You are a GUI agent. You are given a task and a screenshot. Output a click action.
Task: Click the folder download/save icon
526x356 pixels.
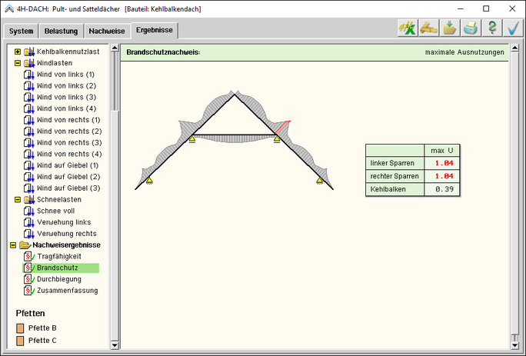450,28
